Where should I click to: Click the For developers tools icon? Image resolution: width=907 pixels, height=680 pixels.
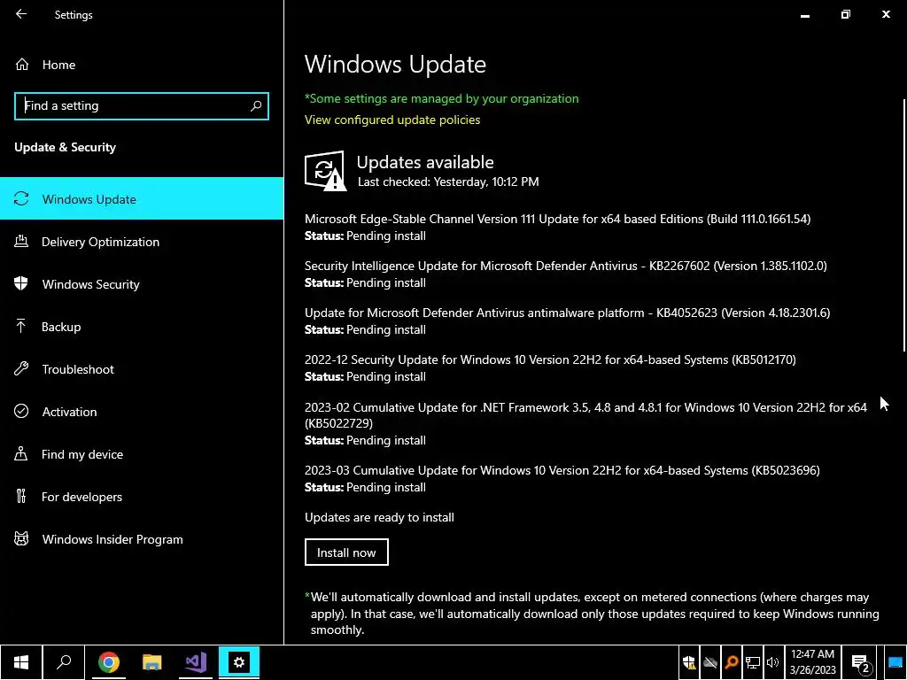click(x=21, y=496)
